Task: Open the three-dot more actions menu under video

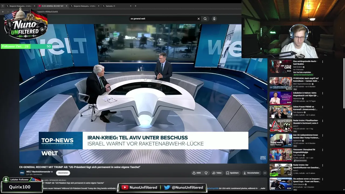Action: (265, 173)
